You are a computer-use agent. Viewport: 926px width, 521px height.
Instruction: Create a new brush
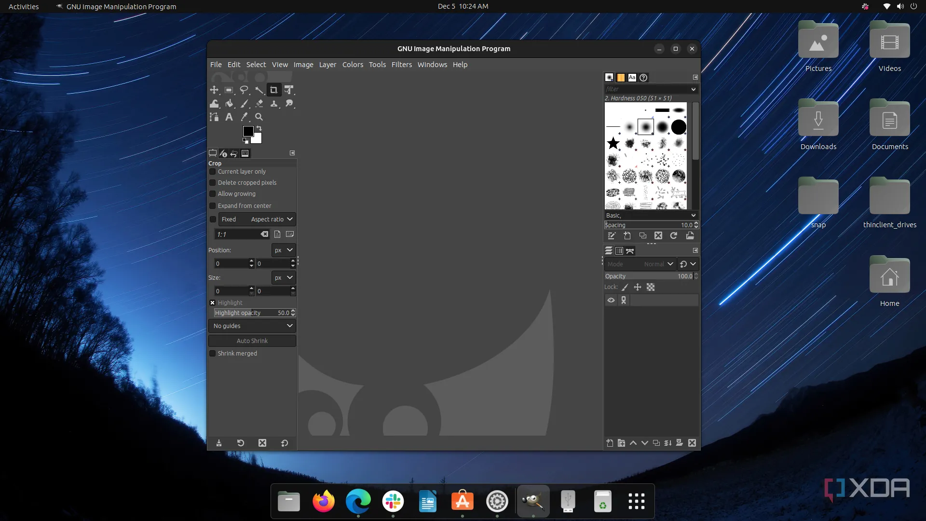click(627, 236)
